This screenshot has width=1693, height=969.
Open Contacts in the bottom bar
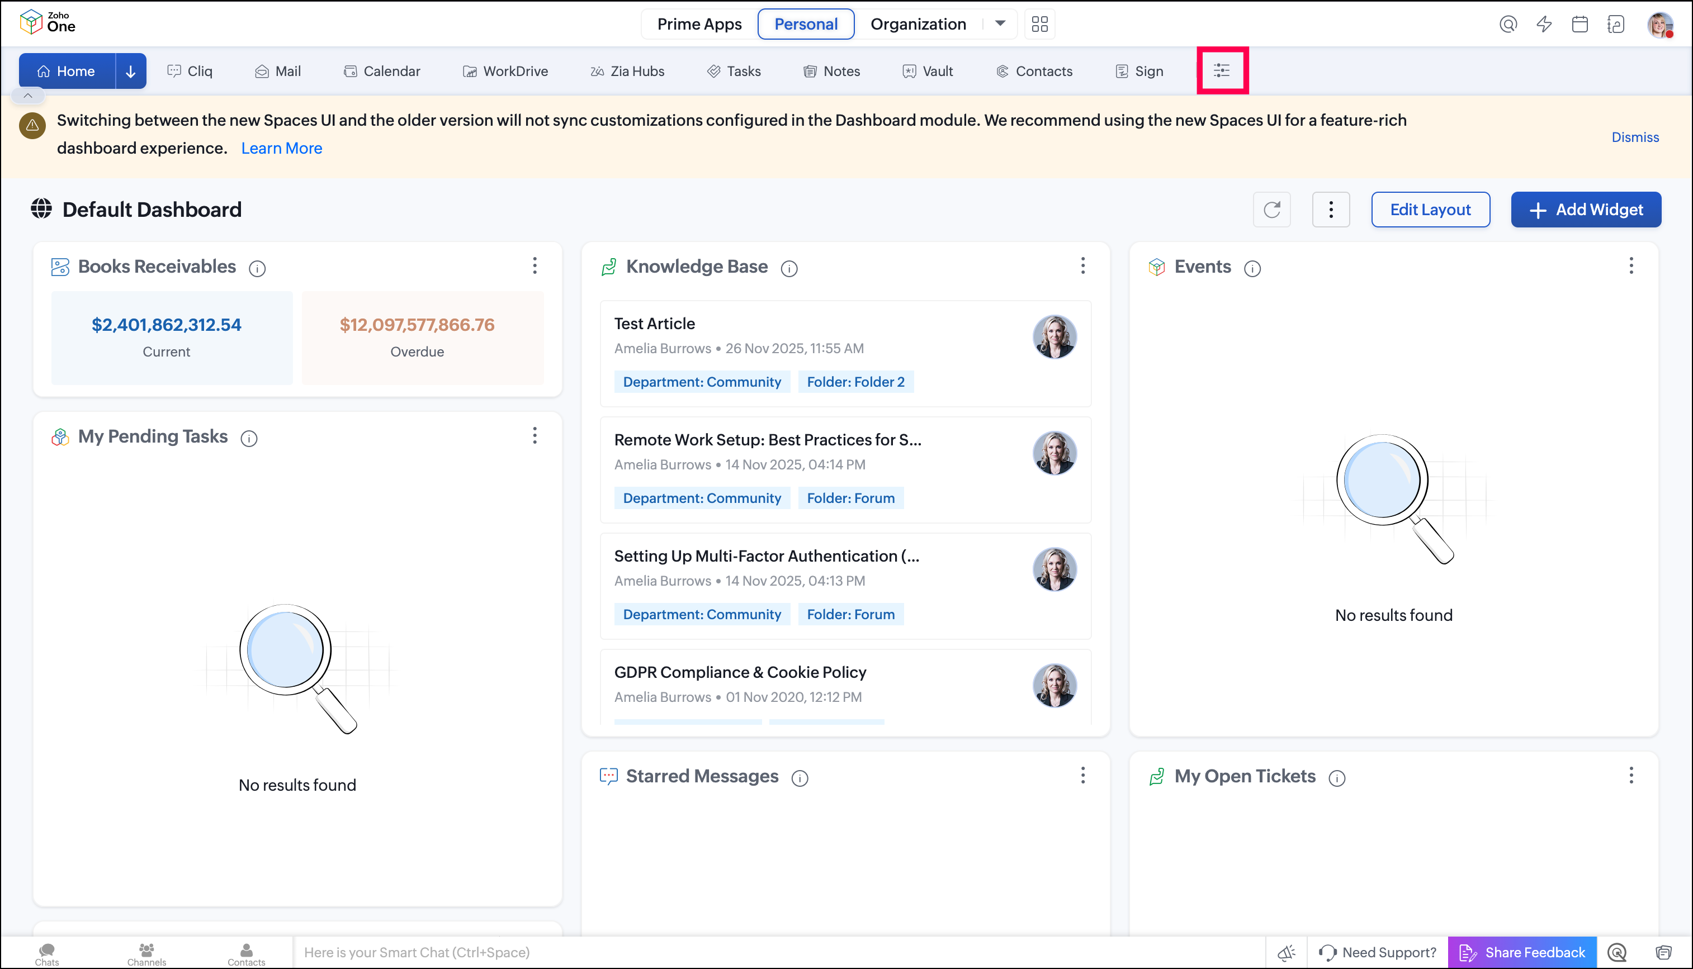[247, 954]
